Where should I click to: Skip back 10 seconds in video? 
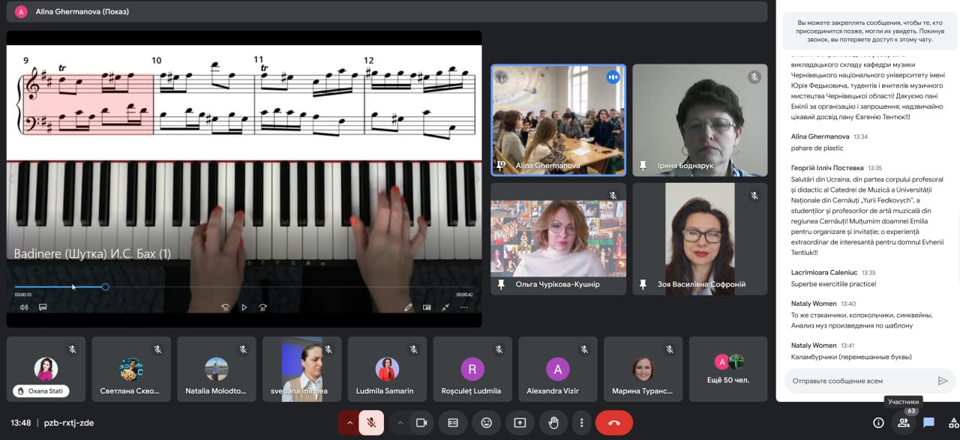click(225, 307)
